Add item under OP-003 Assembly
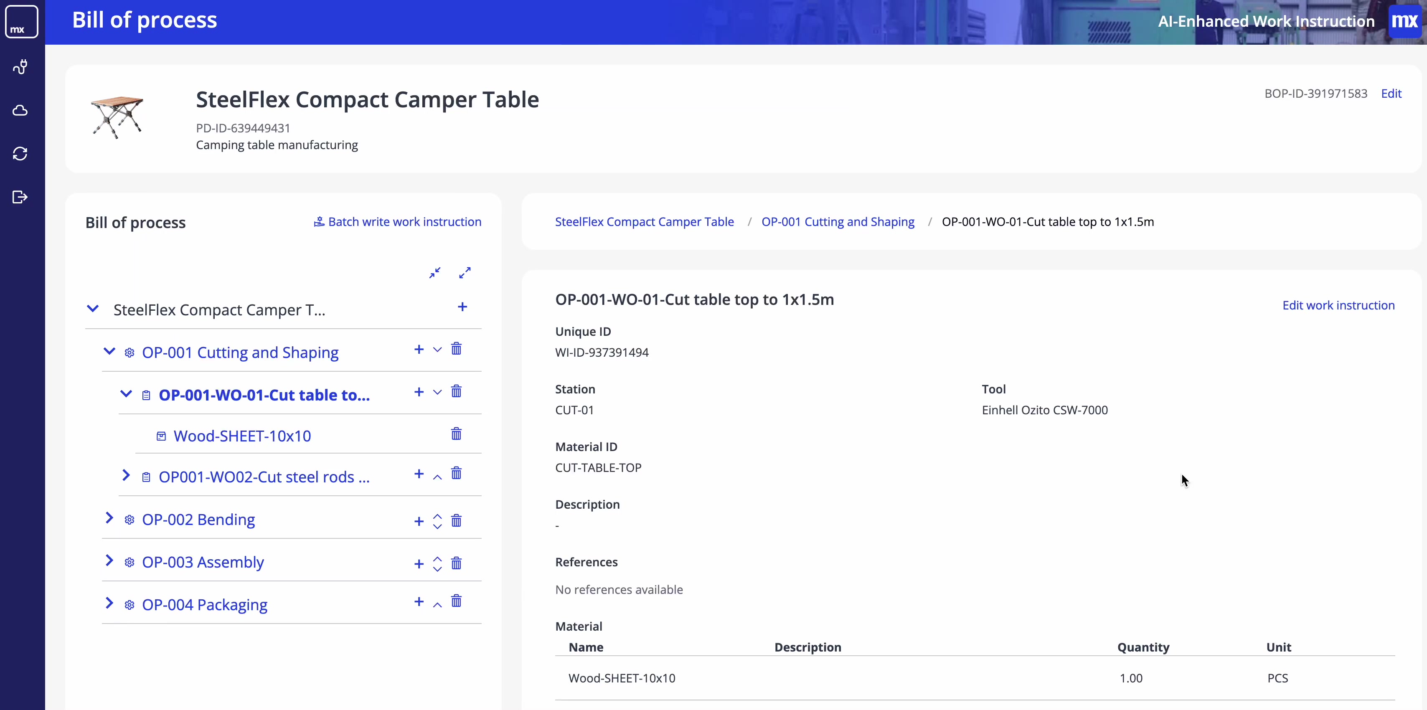 click(419, 564)
